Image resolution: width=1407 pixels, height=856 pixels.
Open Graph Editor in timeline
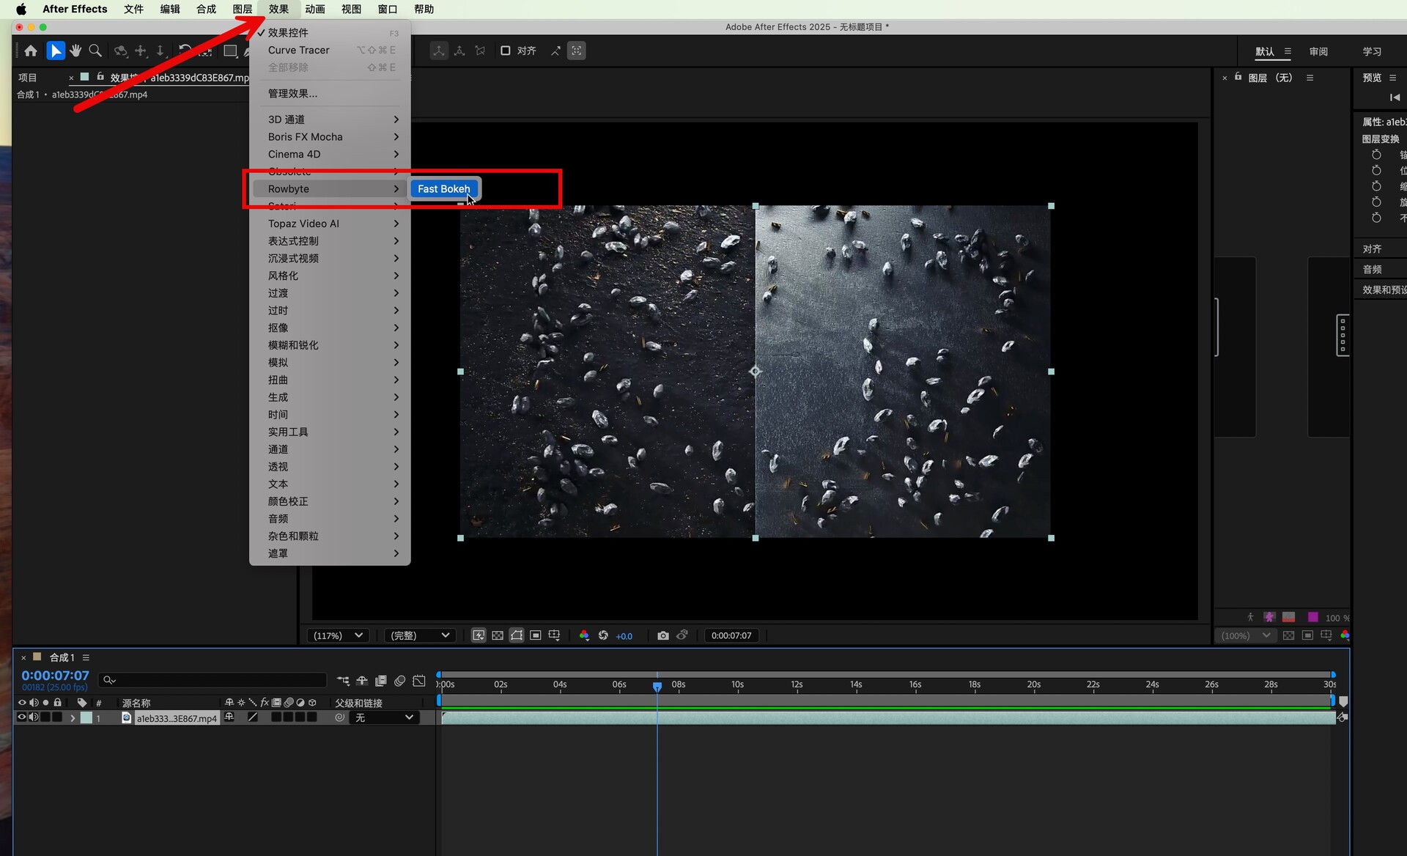pyautogui.click(x=419, y=681)
